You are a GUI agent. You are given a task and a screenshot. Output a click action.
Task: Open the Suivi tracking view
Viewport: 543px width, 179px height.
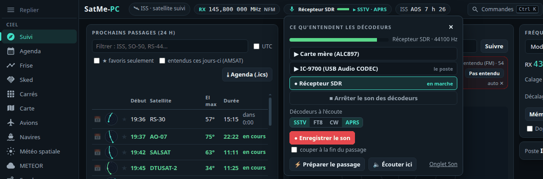point(39,37)
